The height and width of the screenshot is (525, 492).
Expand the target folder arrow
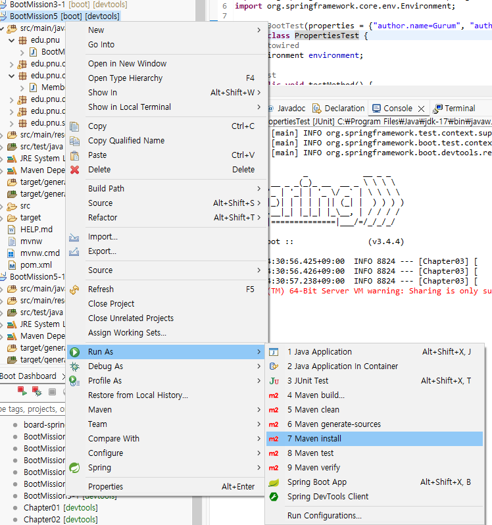click(x=2, y=218)
